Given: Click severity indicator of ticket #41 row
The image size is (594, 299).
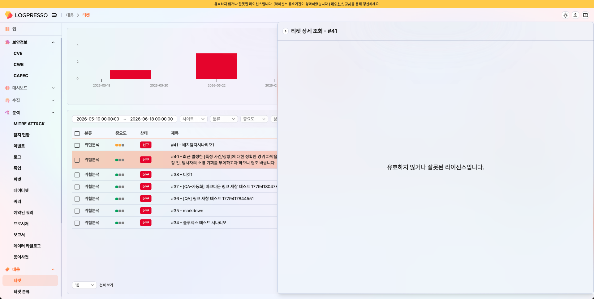Looking at the screenshot, I should point(120,145).
